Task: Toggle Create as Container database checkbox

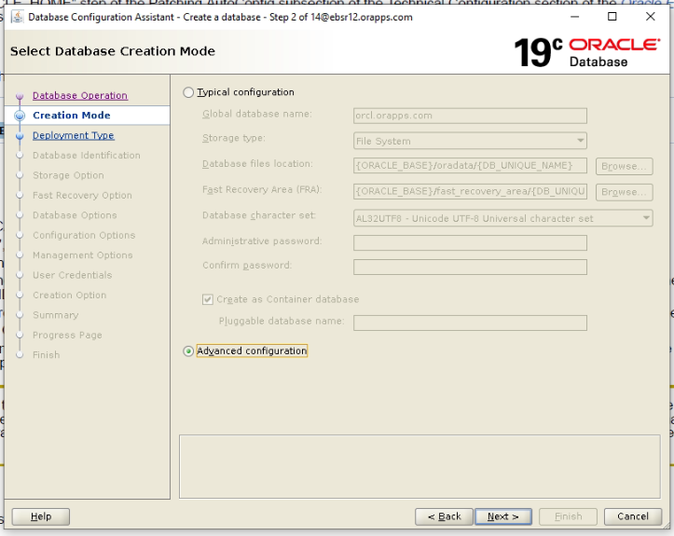Action: (208, 299)
